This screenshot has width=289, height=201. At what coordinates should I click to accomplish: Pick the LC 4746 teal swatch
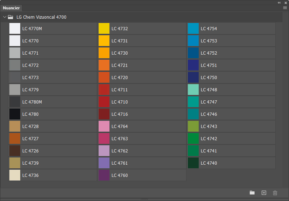point(193,114)
